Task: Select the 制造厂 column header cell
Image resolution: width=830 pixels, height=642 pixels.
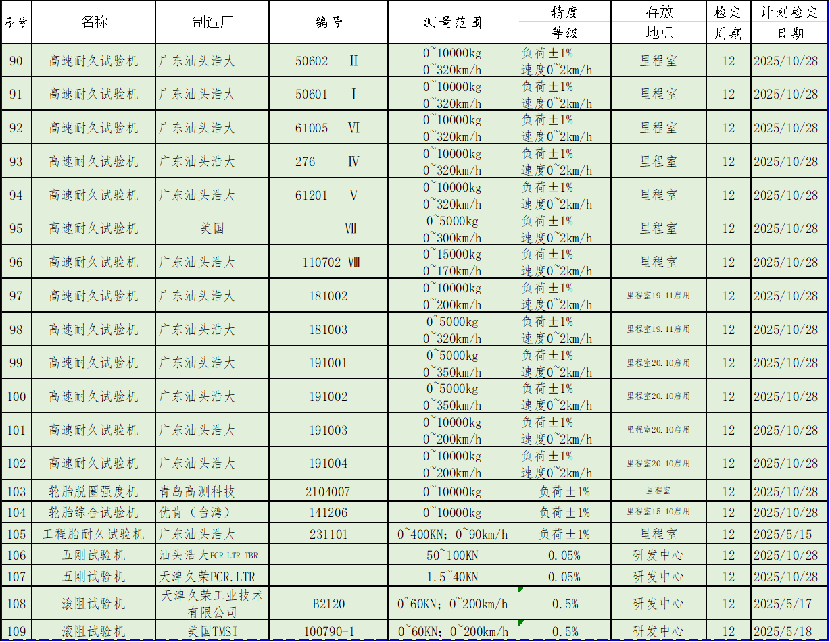Action: click(x=212, y=22)
